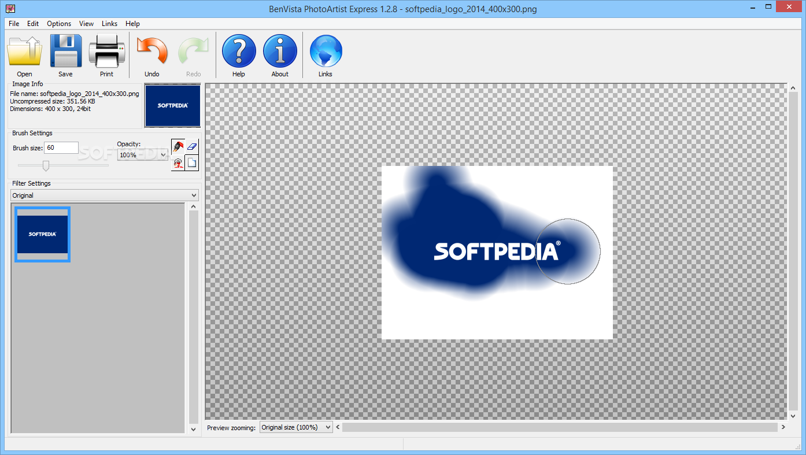Click the SOFTPEDIA logo on the canvas
Screen dimensions: 806x455
pyautogui.click(x=497, y=250)
